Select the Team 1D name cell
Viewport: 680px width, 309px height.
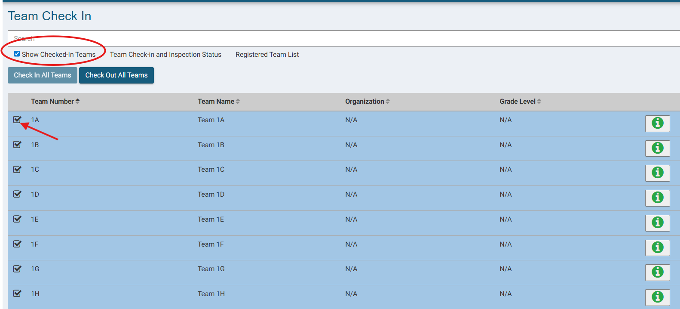(211, 195)
